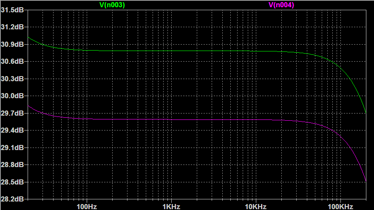Click the 1KHz frequency axis label
374x210 pixels.
coord(171,207)
